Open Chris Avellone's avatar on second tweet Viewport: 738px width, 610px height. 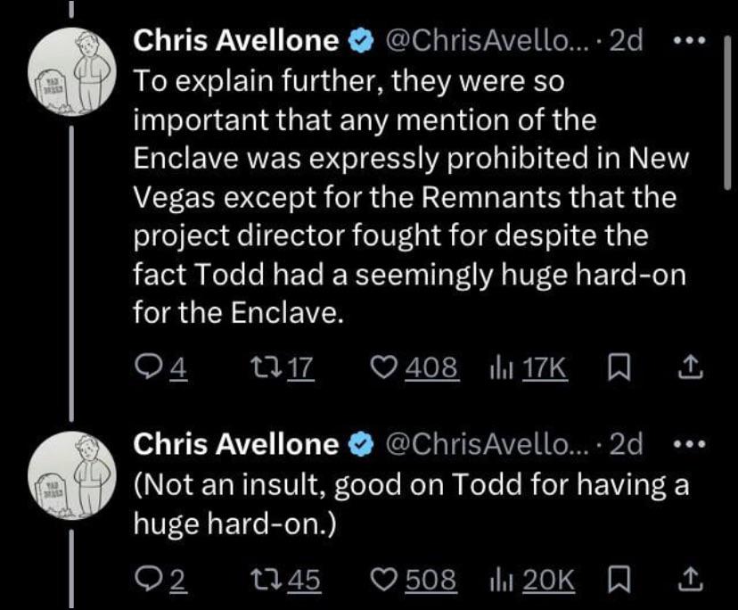coord(71,474)
